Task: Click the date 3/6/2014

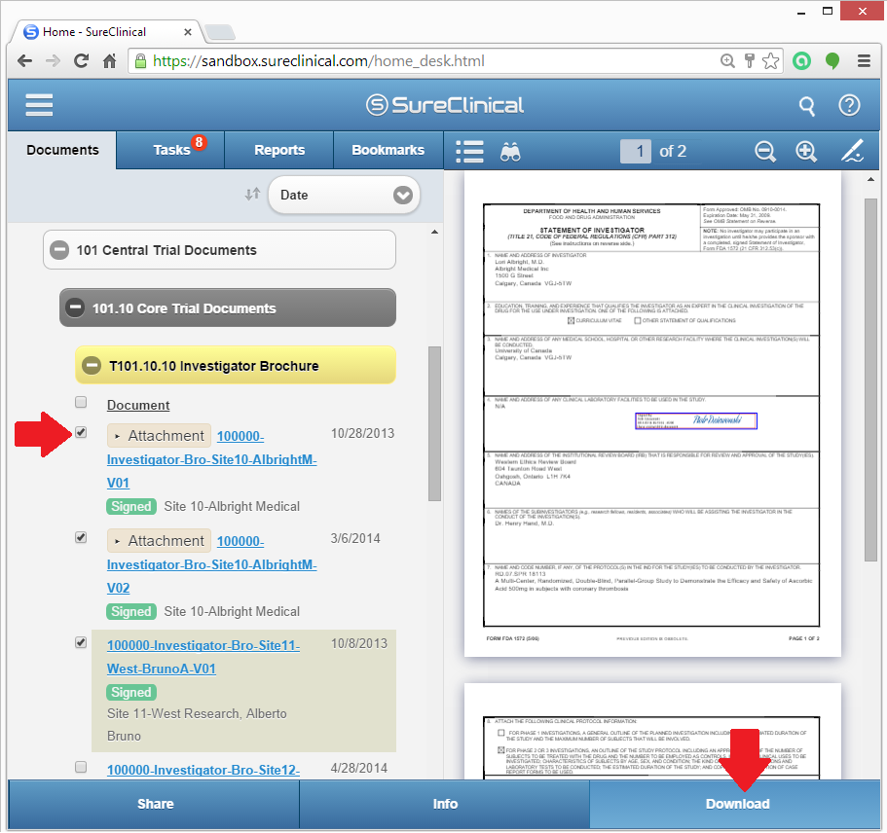Action: pos(355,538)
